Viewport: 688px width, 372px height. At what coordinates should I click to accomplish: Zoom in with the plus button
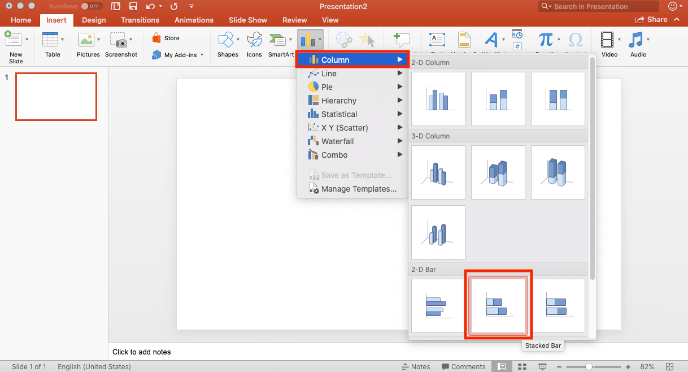[628, 366]
